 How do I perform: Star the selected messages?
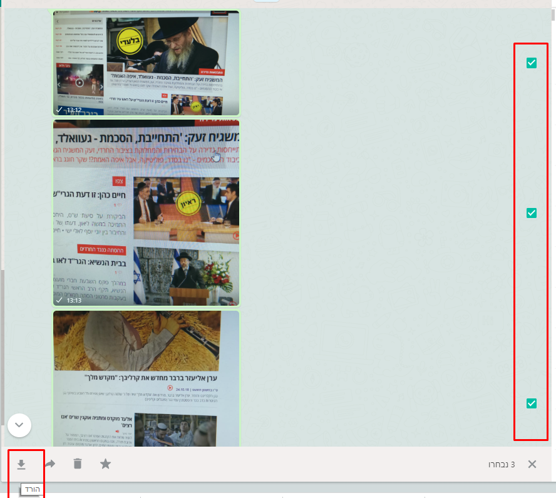click(106, 464)
